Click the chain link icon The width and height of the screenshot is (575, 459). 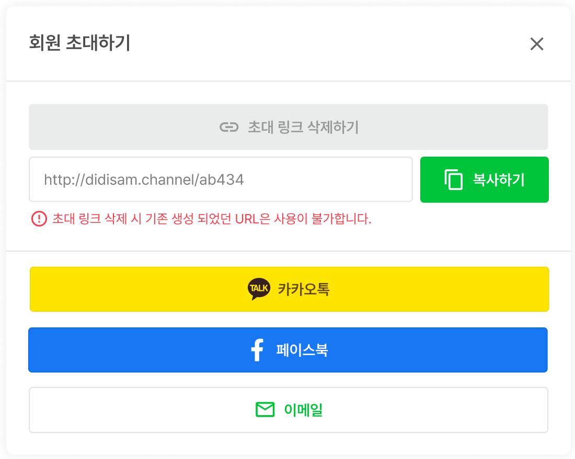229,127
